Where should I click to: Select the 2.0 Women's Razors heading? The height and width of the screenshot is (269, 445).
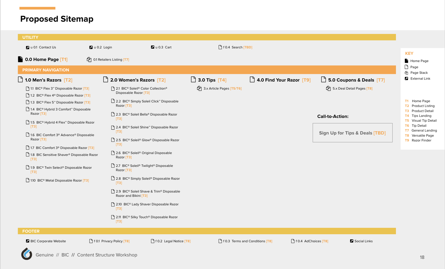coord(138,80)
